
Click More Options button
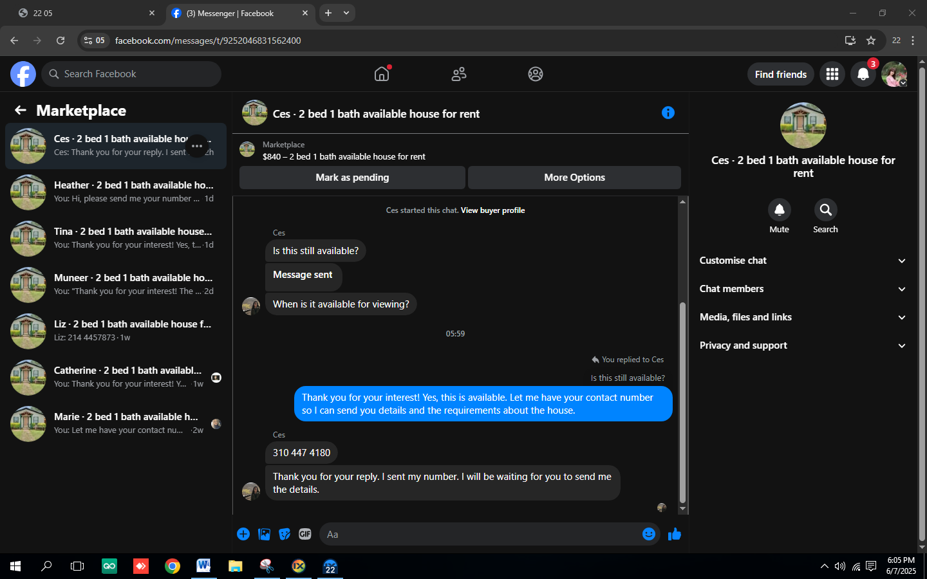coord(574,178)
